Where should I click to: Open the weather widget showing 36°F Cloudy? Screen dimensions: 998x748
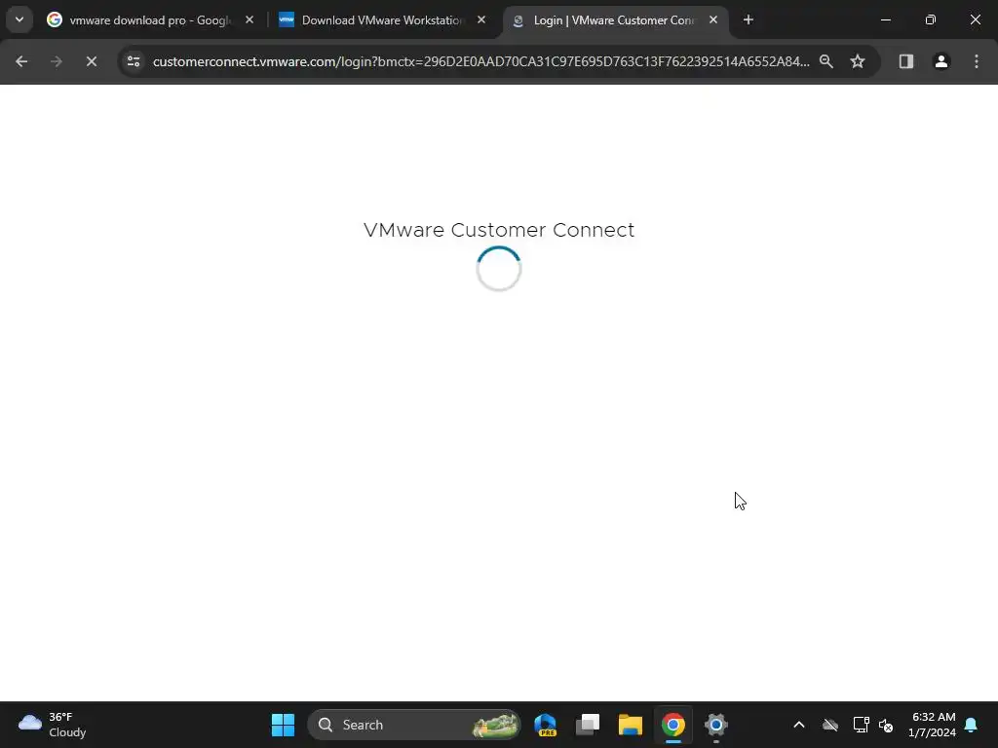click(53, 725)
